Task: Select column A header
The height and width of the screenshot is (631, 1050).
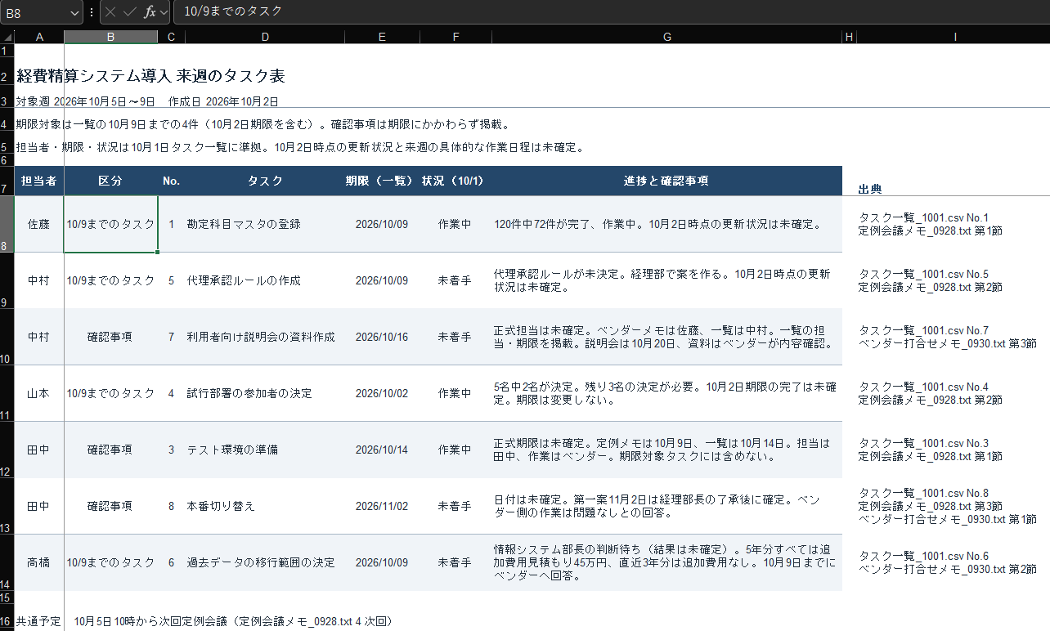Action: click(39, 37)
